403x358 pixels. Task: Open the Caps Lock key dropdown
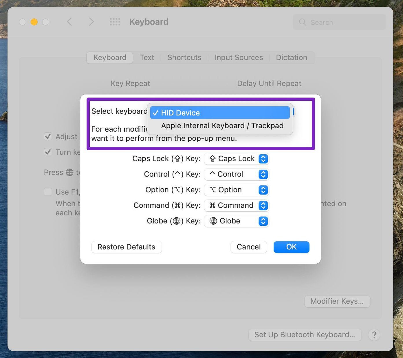[237, 159]
